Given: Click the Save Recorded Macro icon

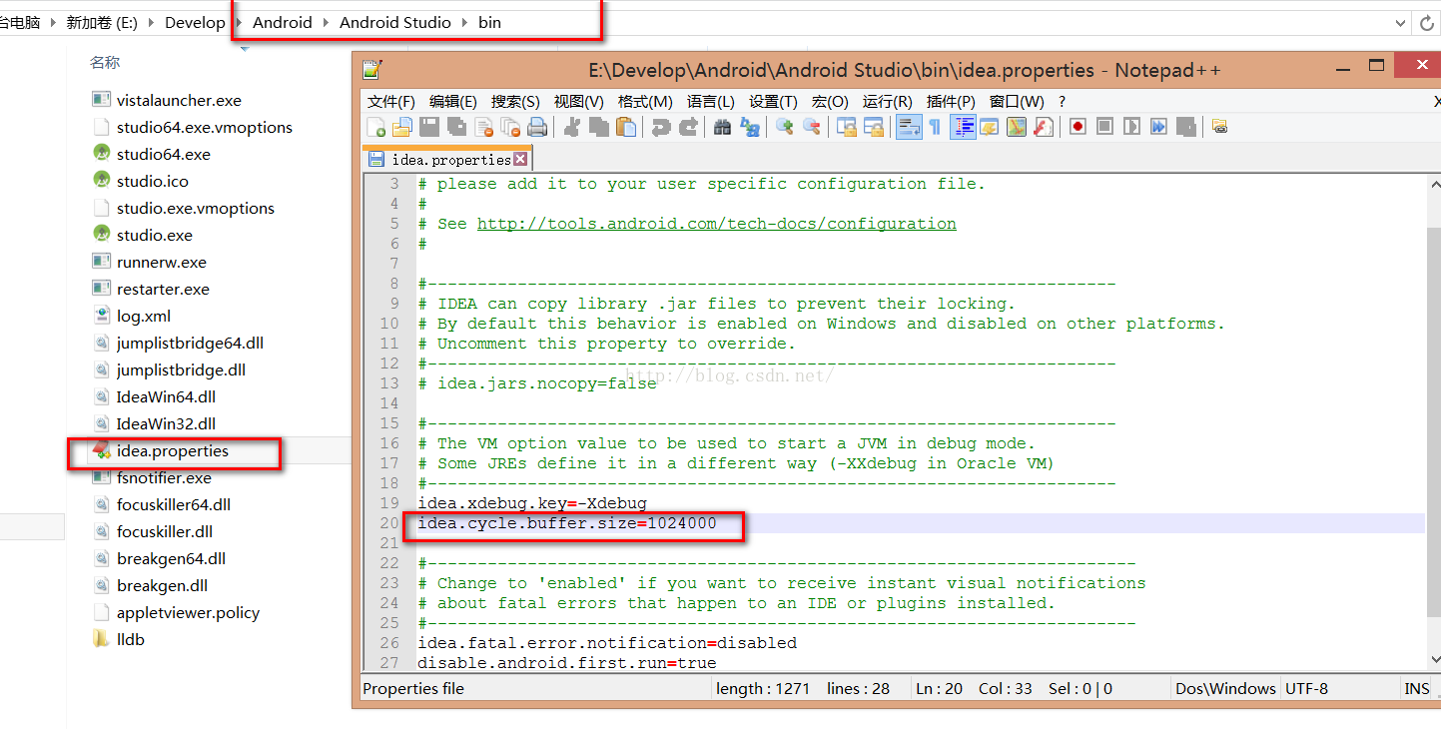Looking at the screenshot, I should (x=1185, y=127).
